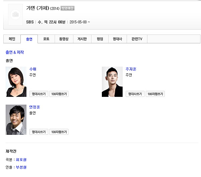Open the 메인 tab
The width and height of the screenshot is (201, 177).
click(12, 39)
